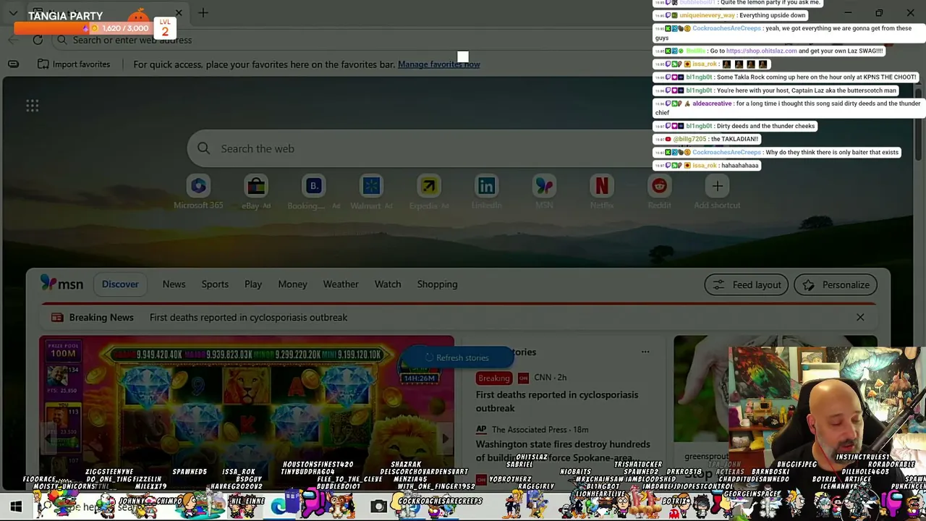Follow the Manage favorites now link
The width and height of the screenshot is (926, 521).
[x=438, y=64]
